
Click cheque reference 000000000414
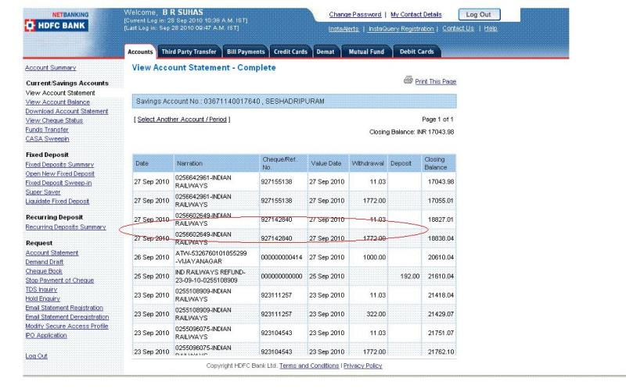282,258
